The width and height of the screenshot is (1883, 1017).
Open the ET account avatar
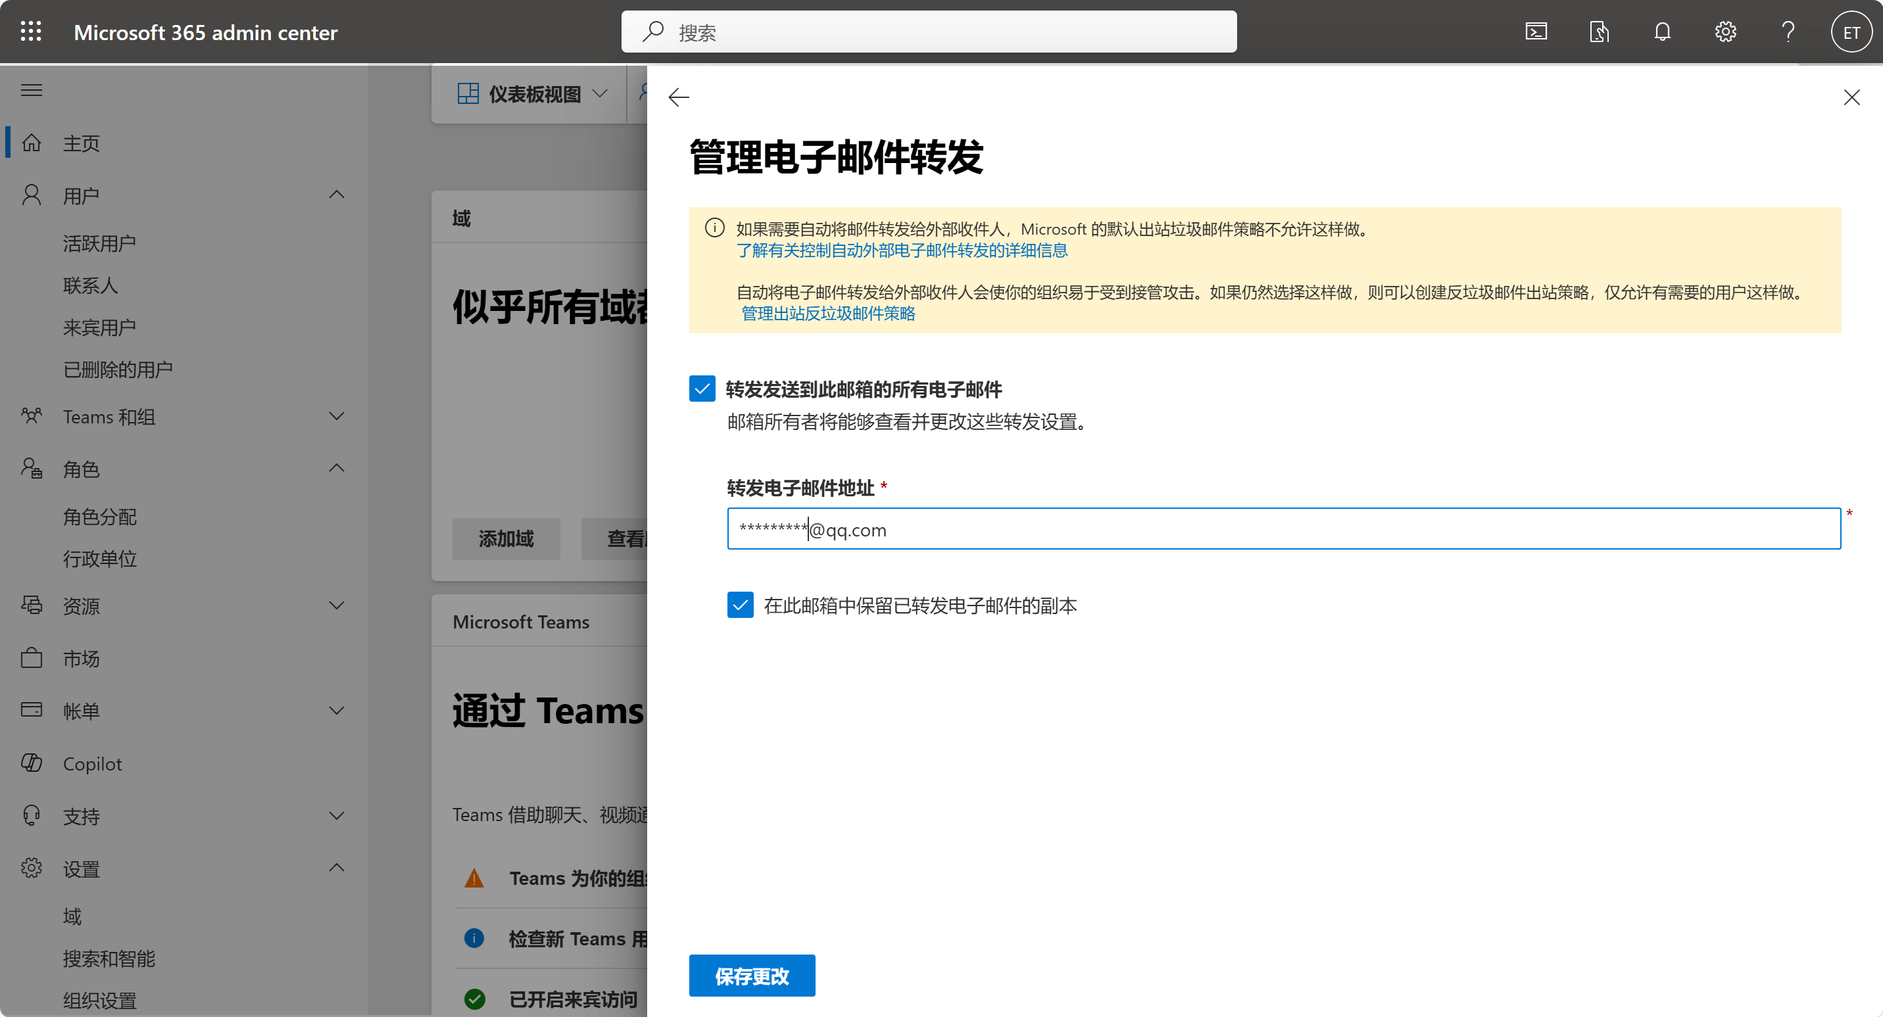click(x=1851, y=32)
